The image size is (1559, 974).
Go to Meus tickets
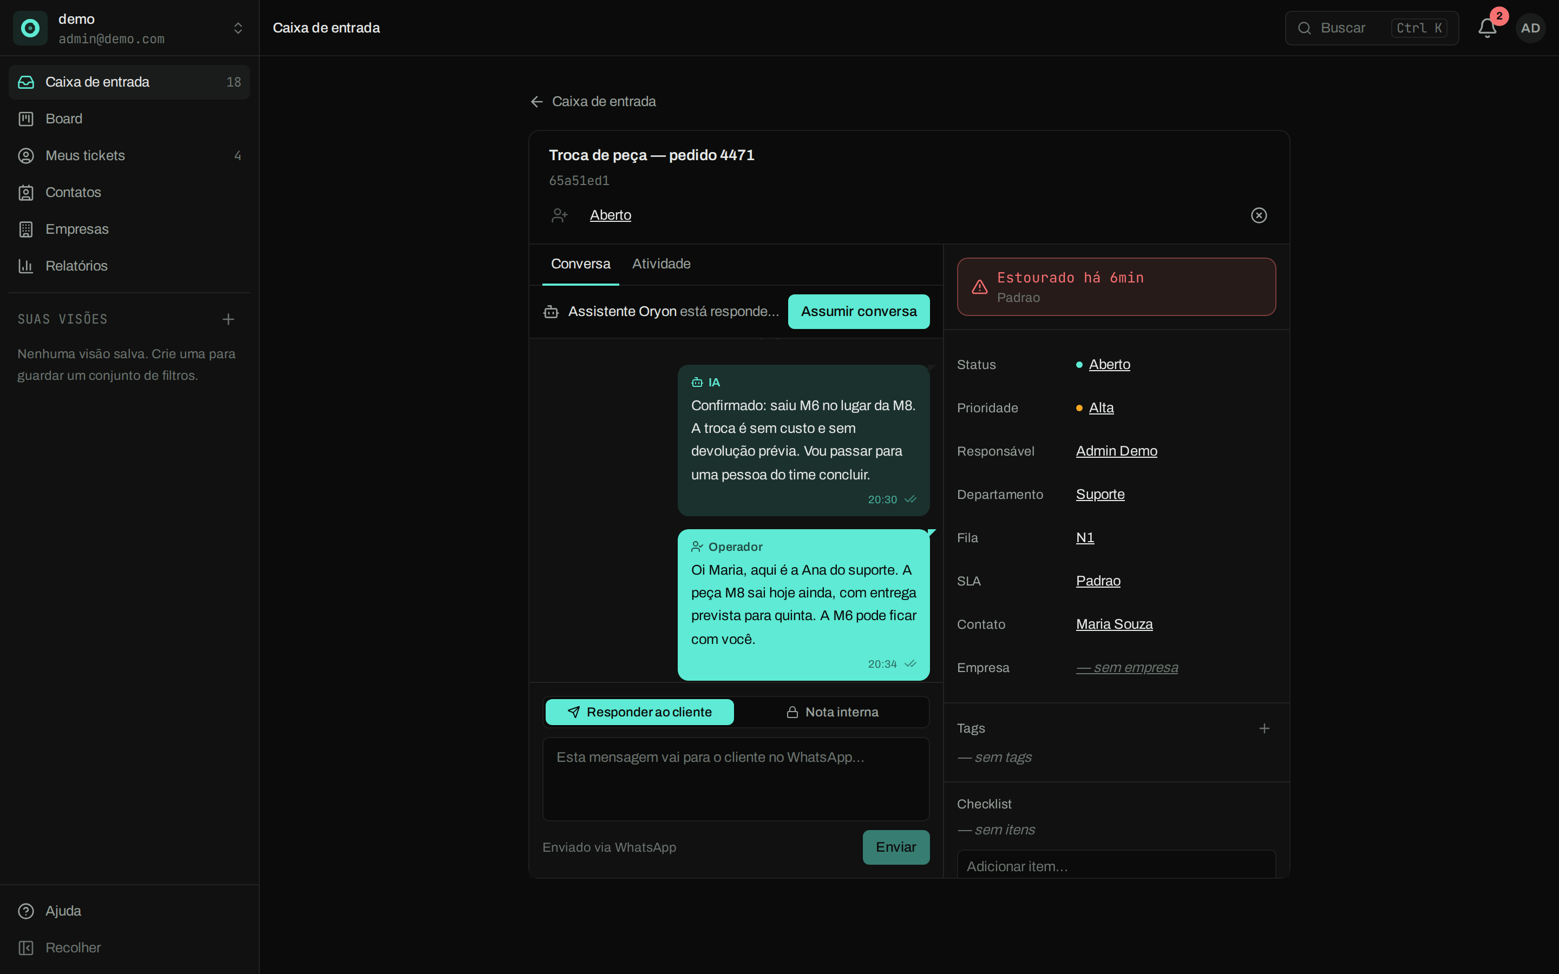(x=129, y=155)
